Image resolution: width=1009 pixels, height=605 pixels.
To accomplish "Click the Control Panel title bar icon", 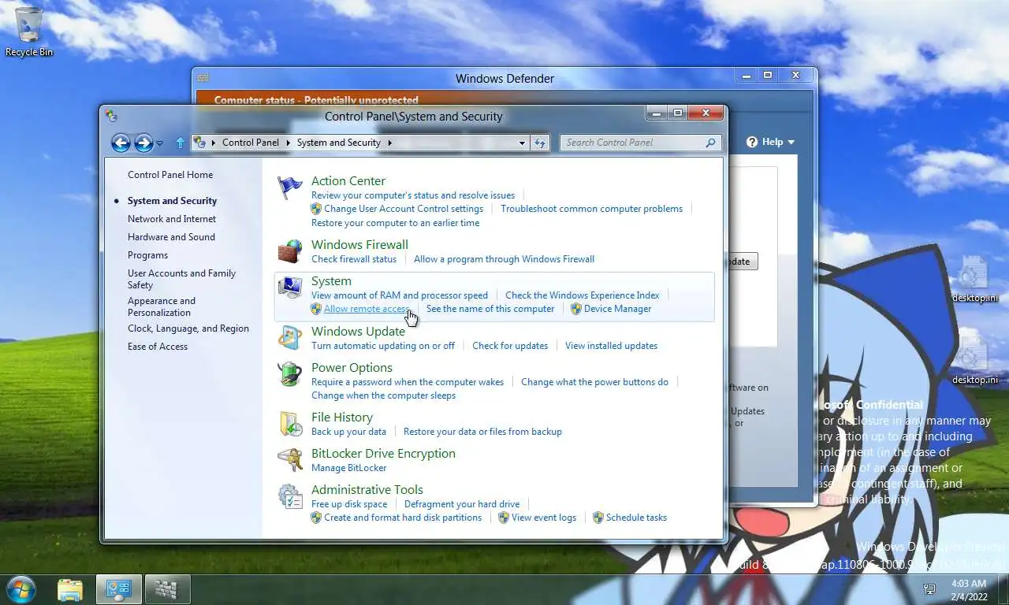I will [x=111, y=116].
